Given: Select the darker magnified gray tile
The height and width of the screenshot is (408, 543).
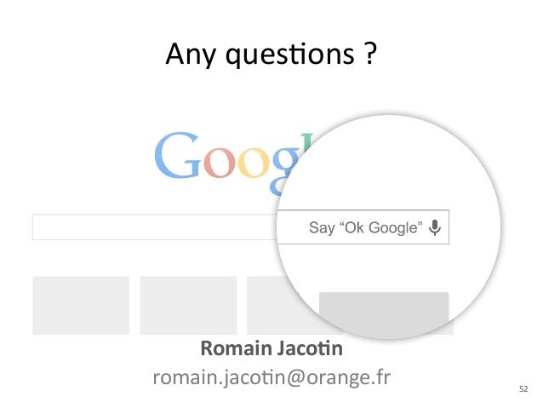Looking at the screenshot, I should pyautogui.click(x=383, y=312).
